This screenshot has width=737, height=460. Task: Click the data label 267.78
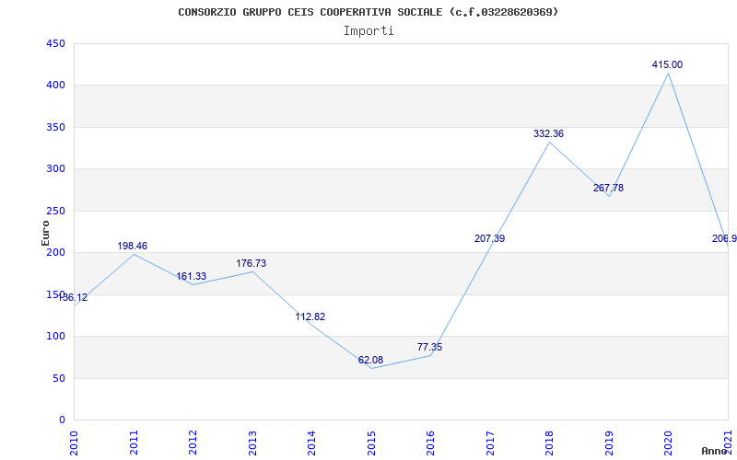pos(608,189)
